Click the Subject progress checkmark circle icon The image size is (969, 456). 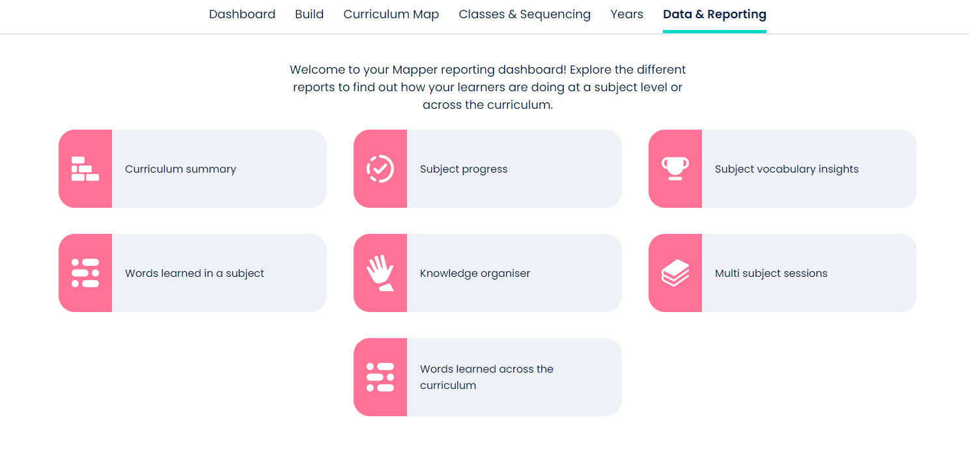click(x=380, y=169)
